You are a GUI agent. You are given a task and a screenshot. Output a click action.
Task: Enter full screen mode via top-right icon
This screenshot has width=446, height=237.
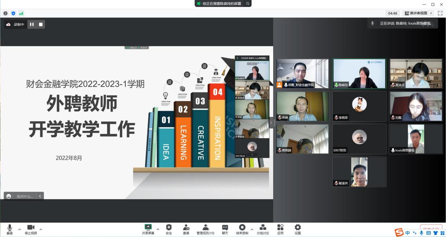click(x=440, y=13)
